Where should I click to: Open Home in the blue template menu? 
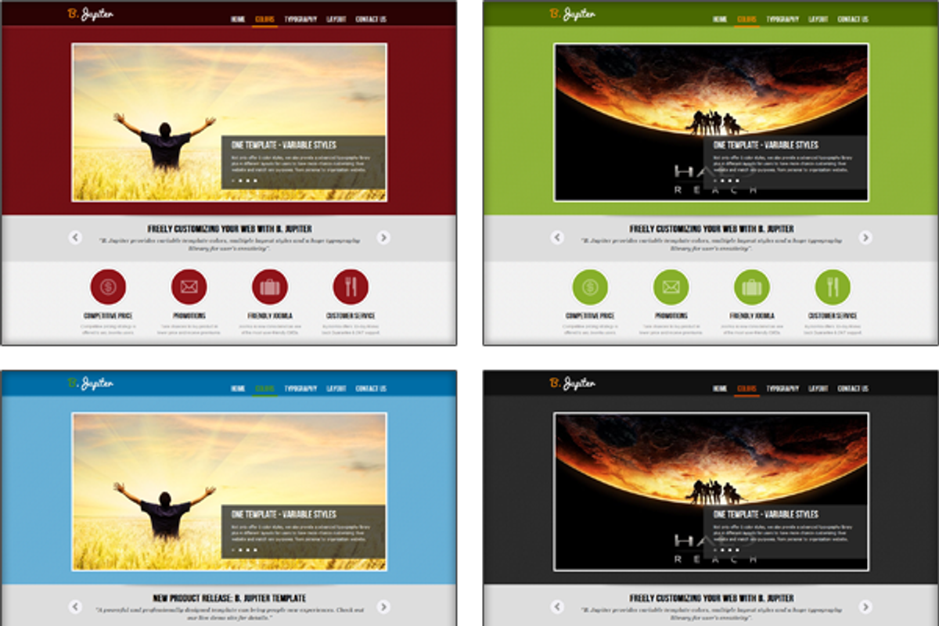tap(239, 389)
